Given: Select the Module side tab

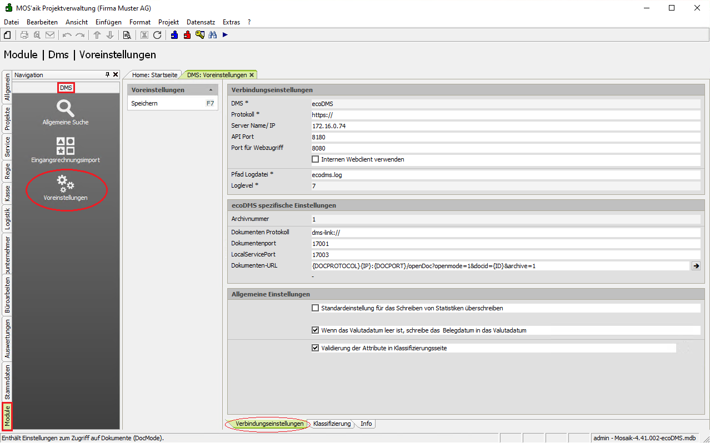Looking at the screenshot, I should [x=7, y=416].
